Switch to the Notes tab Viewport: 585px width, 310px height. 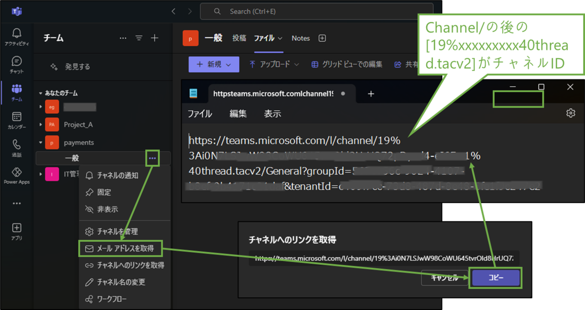[301, 38]
